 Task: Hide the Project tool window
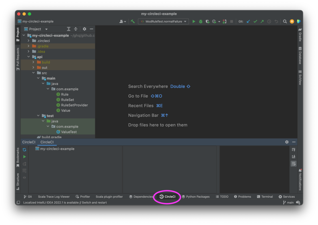point(92,29)
